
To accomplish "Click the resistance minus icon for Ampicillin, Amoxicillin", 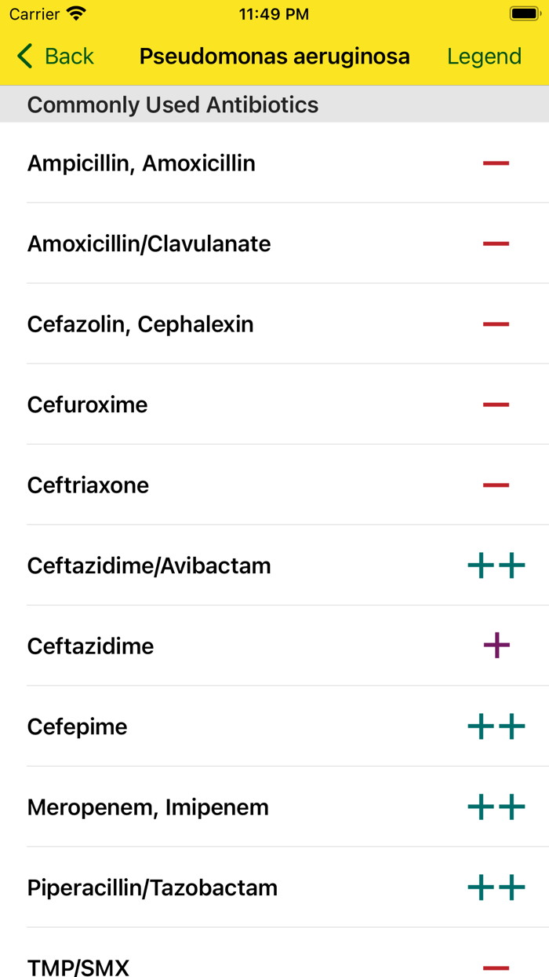I will (x=495, y=163).
